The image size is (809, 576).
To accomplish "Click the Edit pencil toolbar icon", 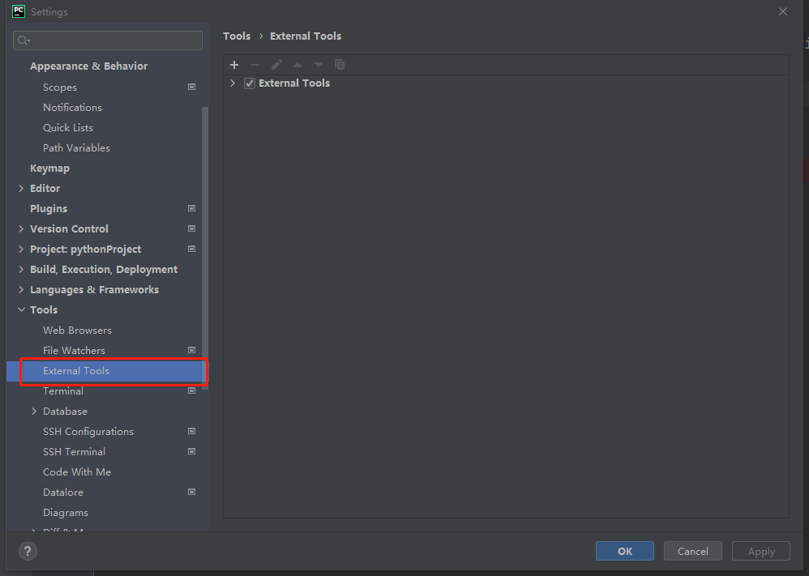I will [276, 65].
